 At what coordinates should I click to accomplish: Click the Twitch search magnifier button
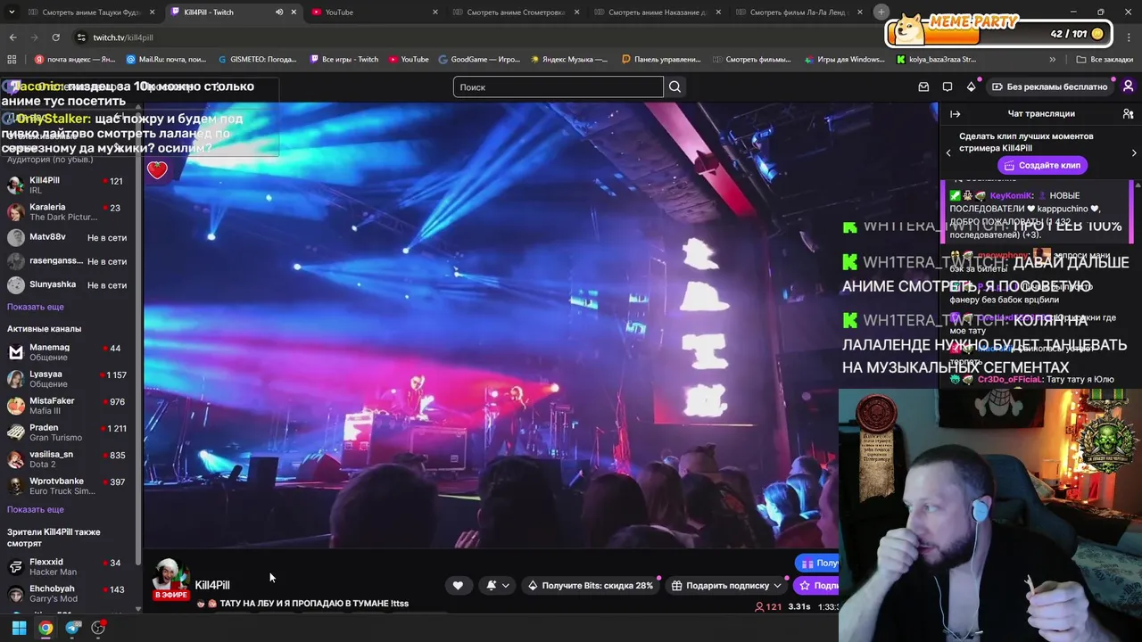[675, 86]
